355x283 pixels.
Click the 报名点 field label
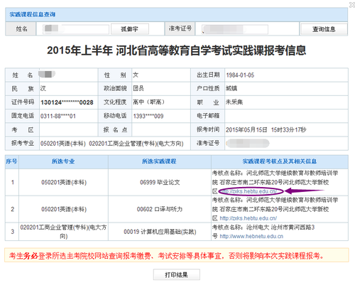tap(115, 130)
